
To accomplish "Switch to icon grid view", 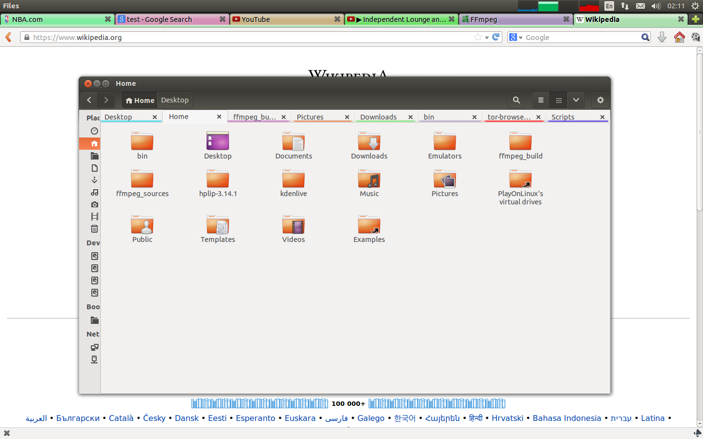I will coord(558,100).
